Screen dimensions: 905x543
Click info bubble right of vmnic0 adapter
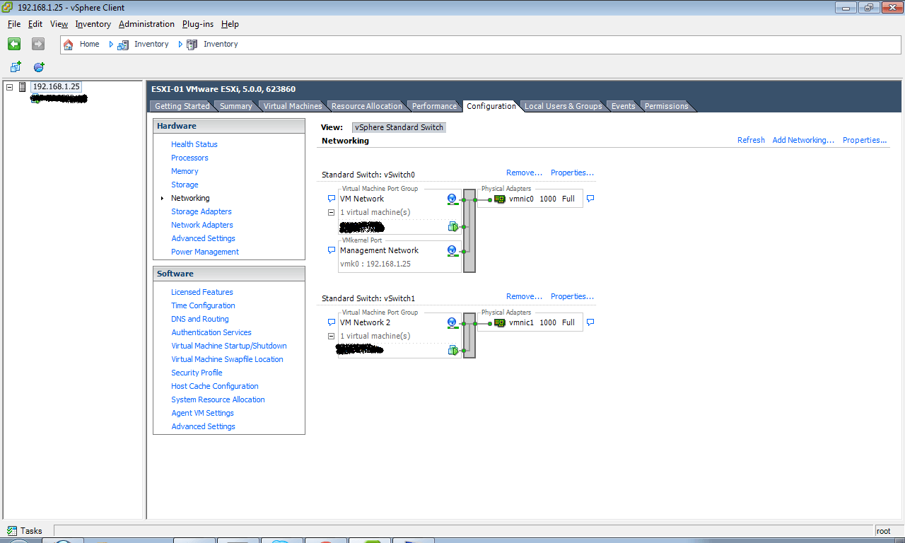[590, 199]
